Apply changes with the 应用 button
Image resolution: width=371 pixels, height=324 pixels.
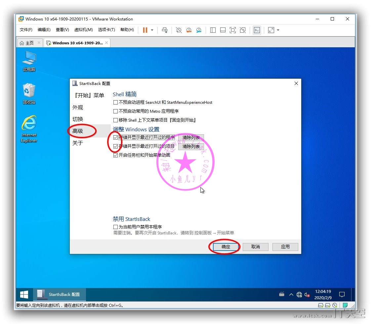285,247
